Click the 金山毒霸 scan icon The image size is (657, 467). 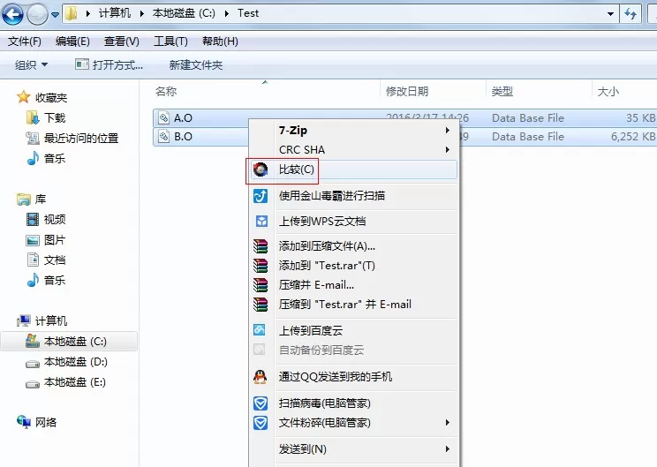point(261,196)
